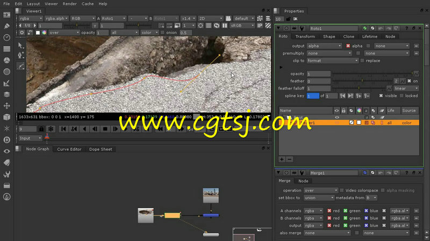Open feather falloff linear dropdown
The image size is (430, 241).
click(x=406, y=88)
